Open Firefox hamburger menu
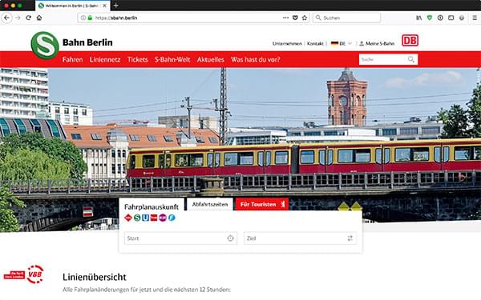Screen dimensions: 481x300 coord(475,18)
